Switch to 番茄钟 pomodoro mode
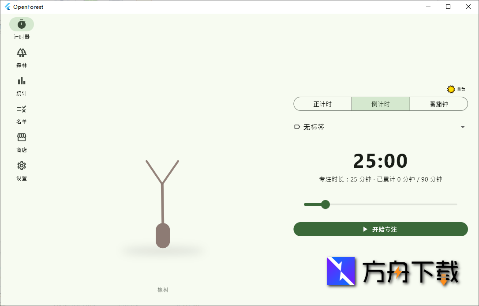The height and width of the screenshot is (306, 479). click(438, 104)
